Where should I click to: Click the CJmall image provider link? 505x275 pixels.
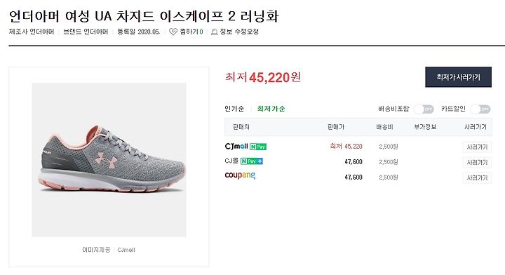point(126,250)
